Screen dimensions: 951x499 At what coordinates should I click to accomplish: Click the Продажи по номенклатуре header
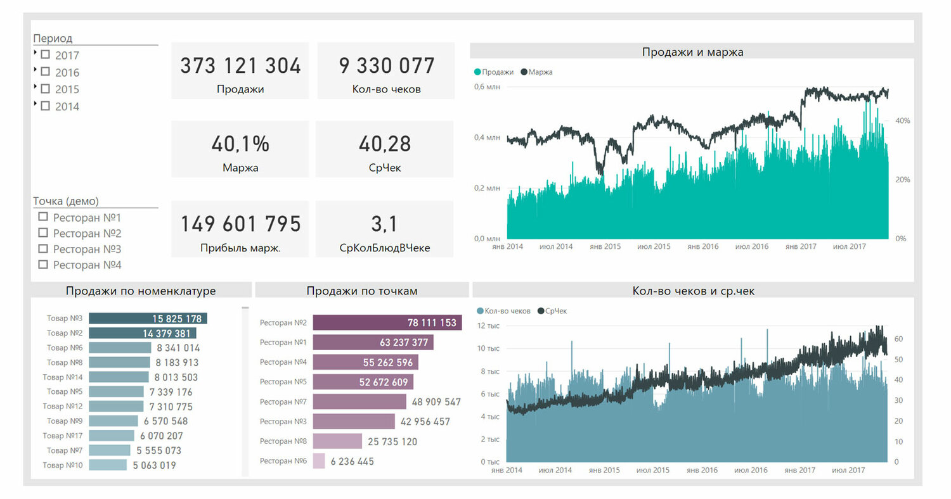(141, 291)
